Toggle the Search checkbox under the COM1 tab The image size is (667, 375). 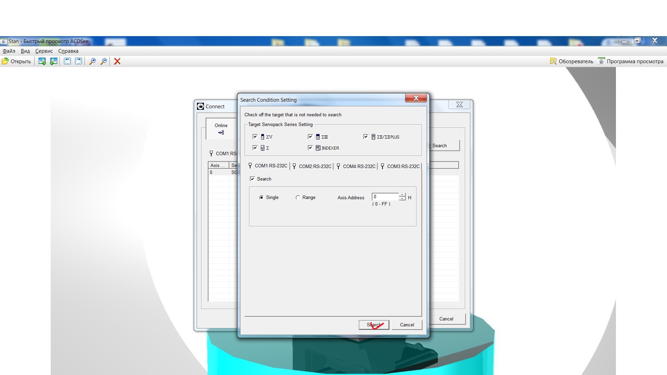click(252, 179)
